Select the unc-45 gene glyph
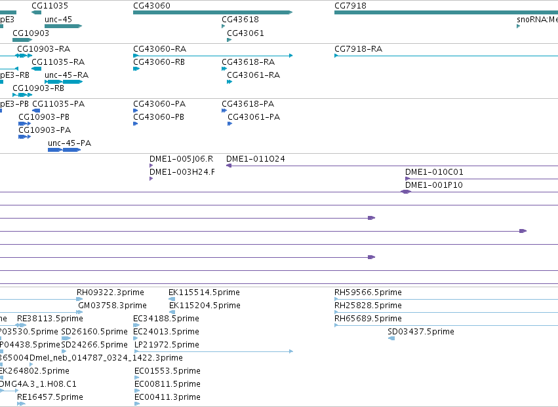This screenshot has width=558, height=407. pyautogui.click(x=64, y=26)
